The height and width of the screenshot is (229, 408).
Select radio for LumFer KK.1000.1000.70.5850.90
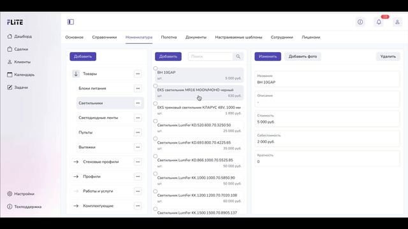pyautogui.click(x=156, y=174)
